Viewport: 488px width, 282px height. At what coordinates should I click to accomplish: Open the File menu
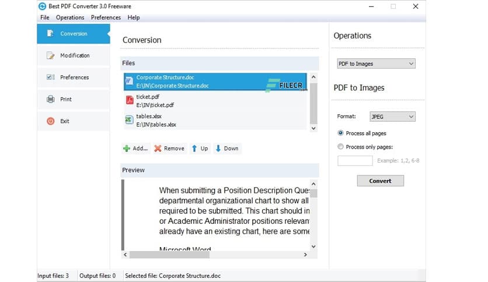(45, 17)
